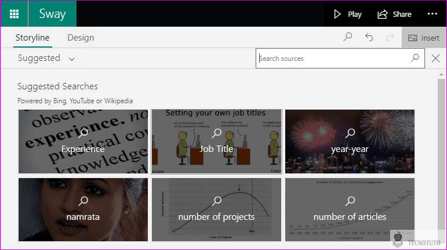
Task: Open the more options ellipsis menu
Action: tap(432, 14)
